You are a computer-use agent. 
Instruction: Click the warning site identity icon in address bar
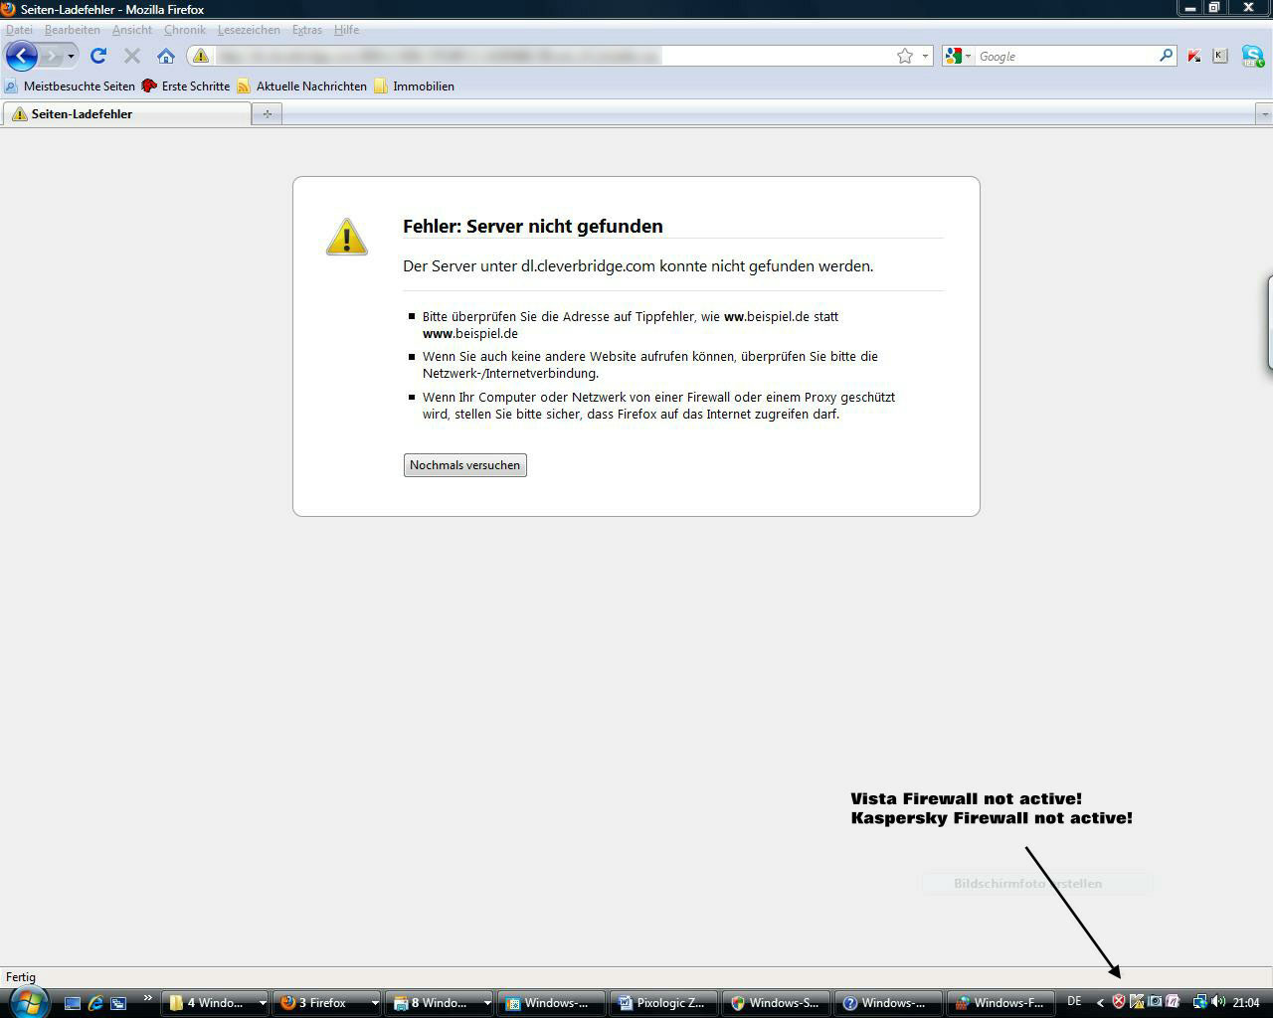point(200,56)
